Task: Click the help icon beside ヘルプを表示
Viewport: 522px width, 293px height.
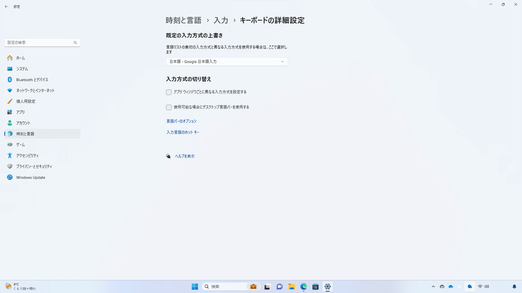Action: (x=168, y=156)
